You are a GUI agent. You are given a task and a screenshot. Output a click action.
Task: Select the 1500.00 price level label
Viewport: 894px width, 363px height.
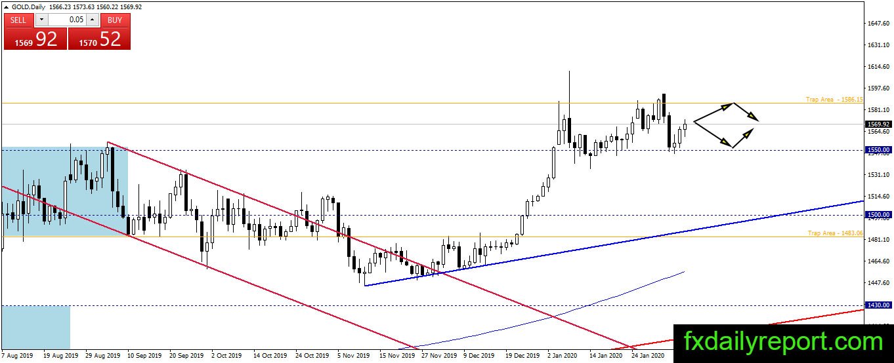[878, 215]
